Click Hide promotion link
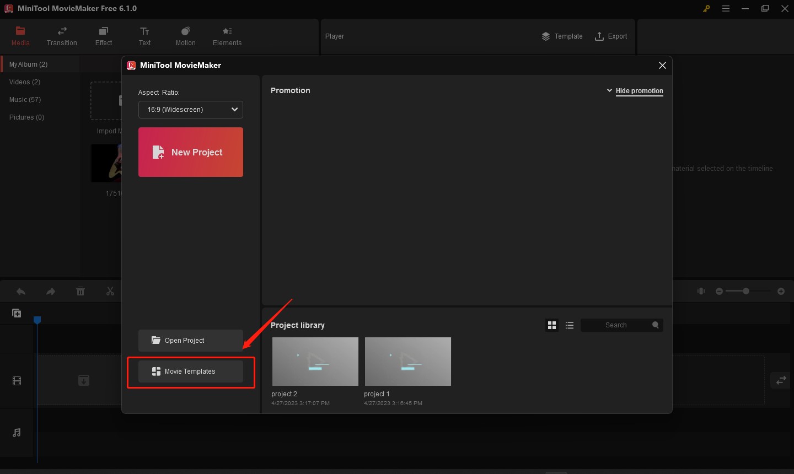 pos(640,91)
